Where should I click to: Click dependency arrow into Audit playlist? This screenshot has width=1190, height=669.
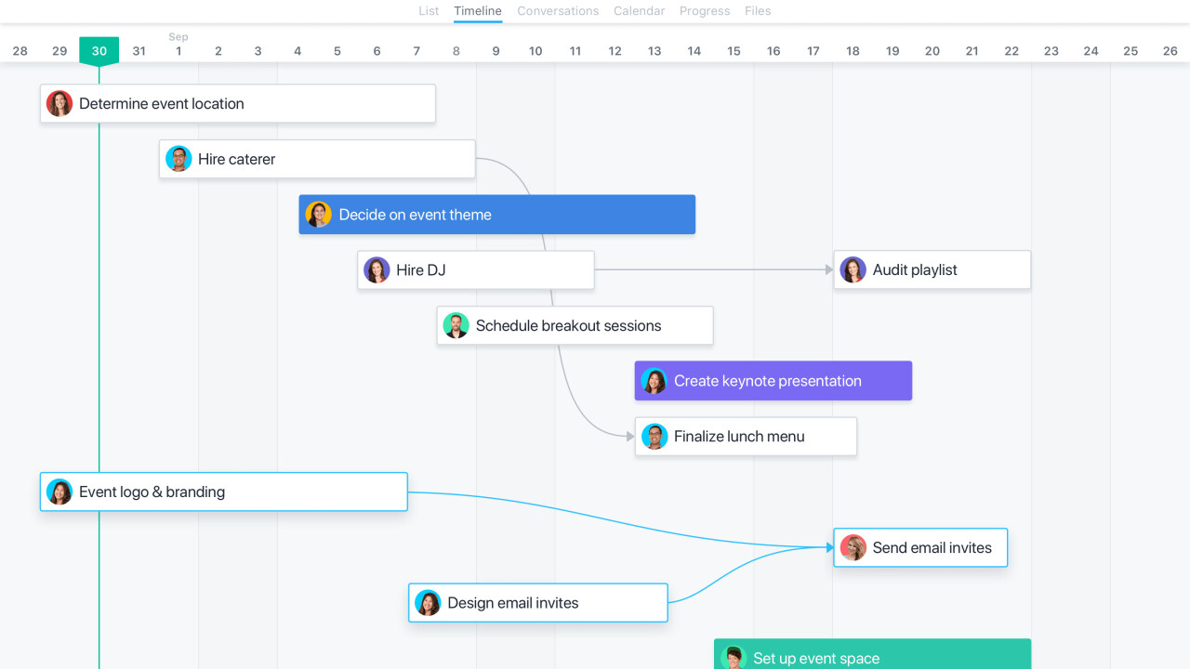(x=827, y=270)
